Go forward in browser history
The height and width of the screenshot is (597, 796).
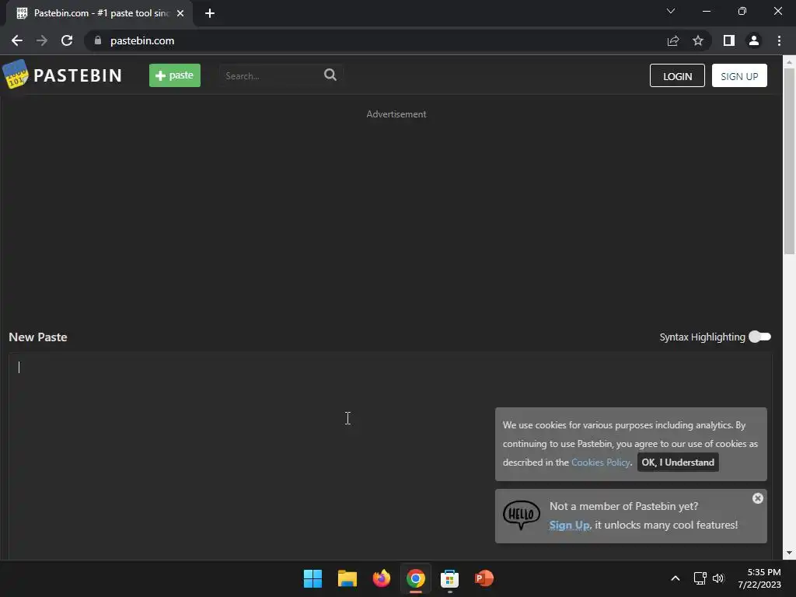42,40
